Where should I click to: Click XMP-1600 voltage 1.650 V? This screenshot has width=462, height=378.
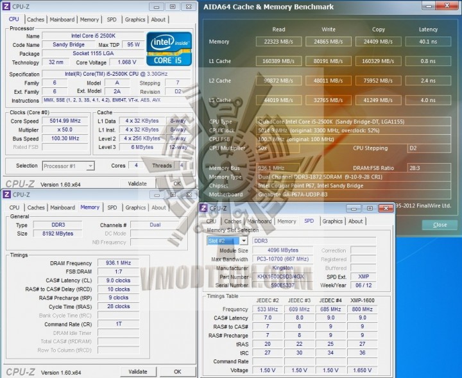pos(363,370)
